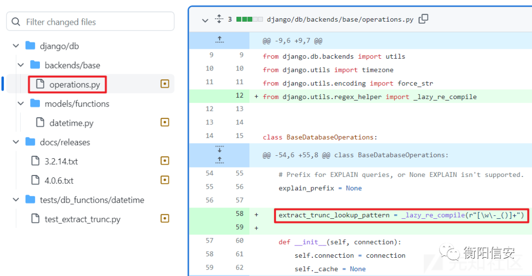Viewport: 532px width, 276px height.
Task: Click the models/functions folder label
Action: [77, 103]
